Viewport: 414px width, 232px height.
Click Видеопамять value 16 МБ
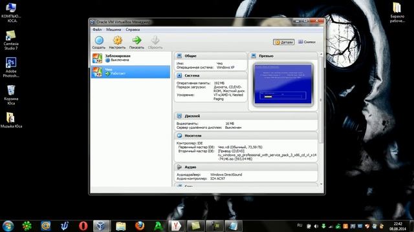230,123
